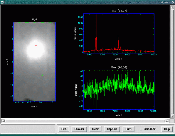Enable the Crosshair checkbox
This screenshot has width=175, height=136.
point(141,129)
